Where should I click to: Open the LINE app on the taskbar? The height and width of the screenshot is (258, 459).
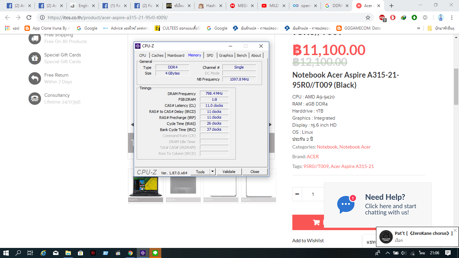[x=155, y=253]
